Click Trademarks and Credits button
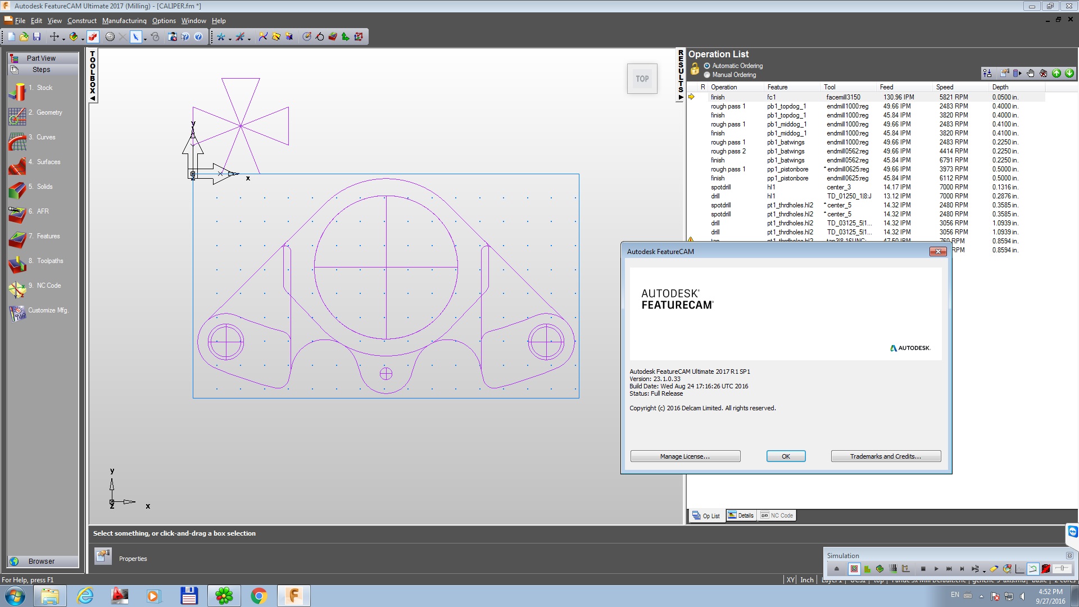The width and height of the screenshot is (1079, 607). 886,456
